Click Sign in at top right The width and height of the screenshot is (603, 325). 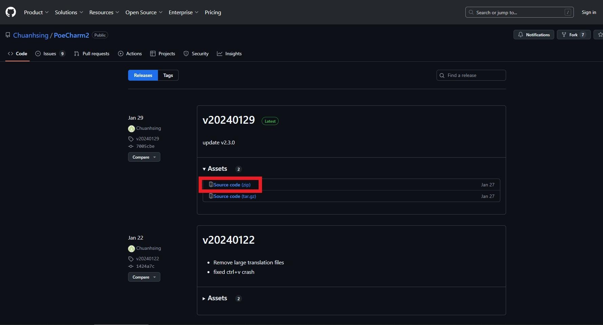tap(589, 12)
